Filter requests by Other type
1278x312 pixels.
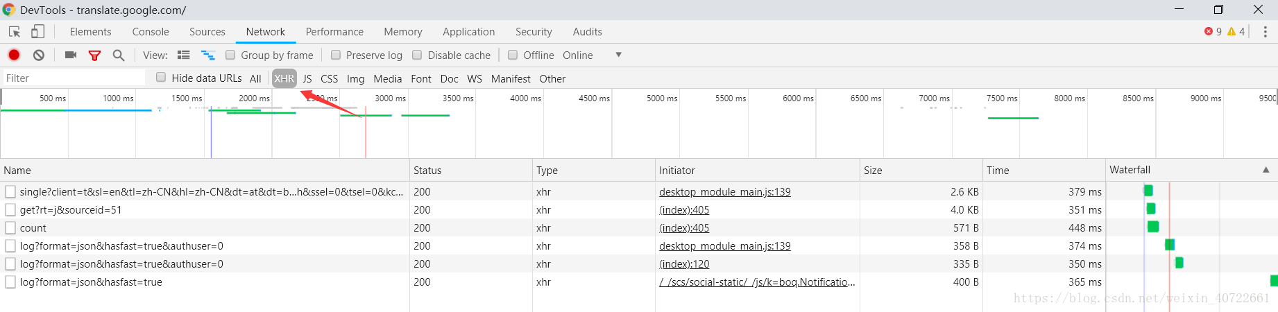pos(553,79)
